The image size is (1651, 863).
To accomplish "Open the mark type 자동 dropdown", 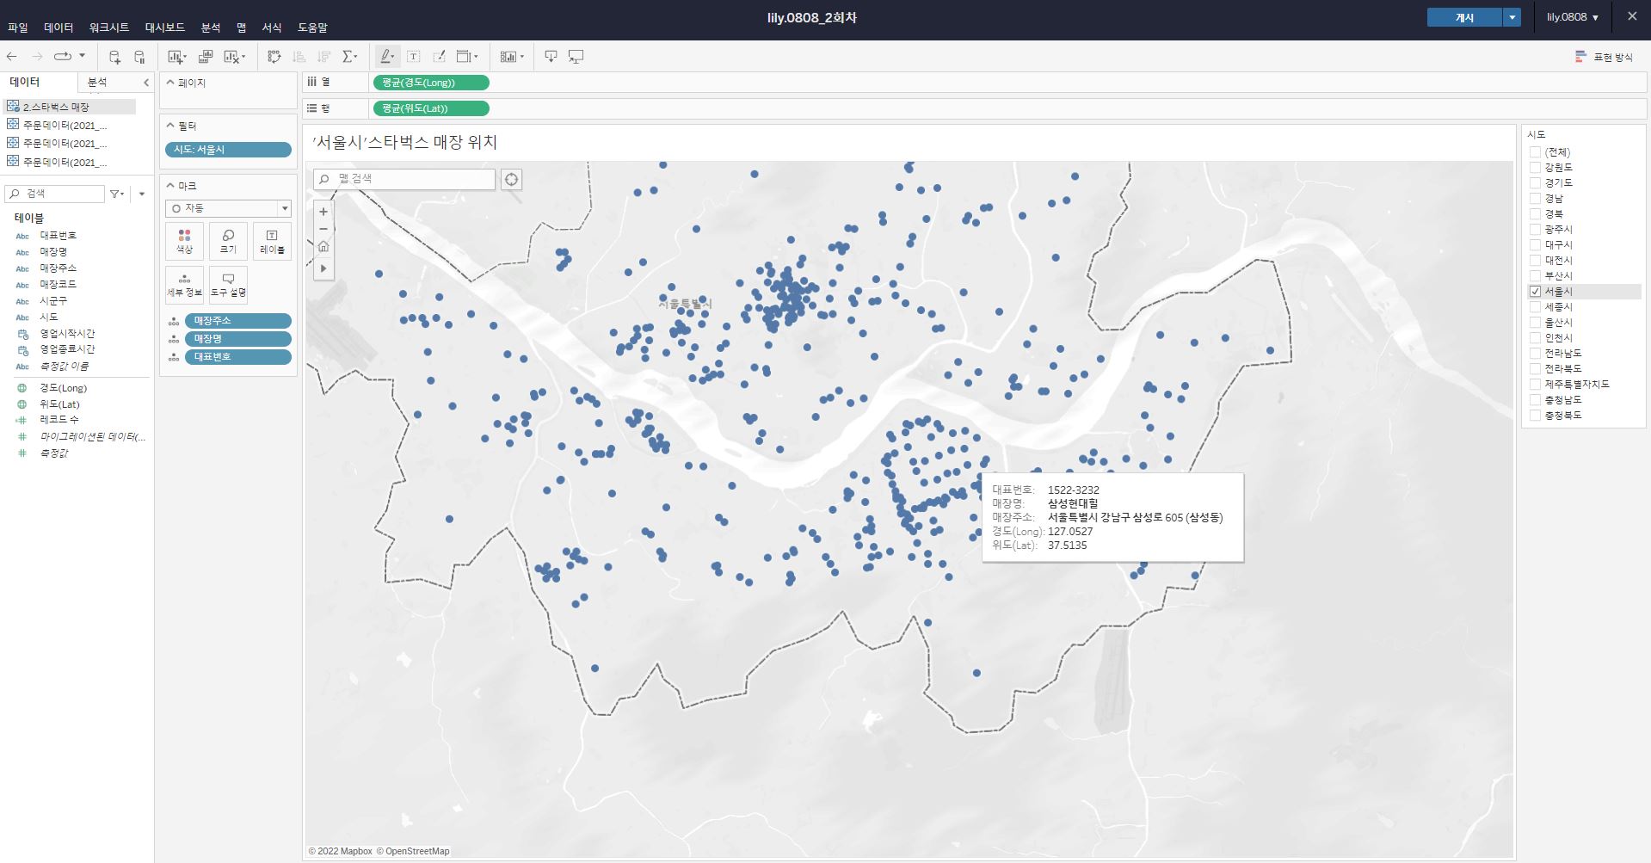I will point(228,208).
